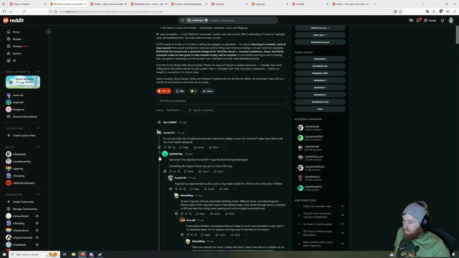Open the 490 comments button
Screen dimensions: 459x258
(x=180, y=91)
